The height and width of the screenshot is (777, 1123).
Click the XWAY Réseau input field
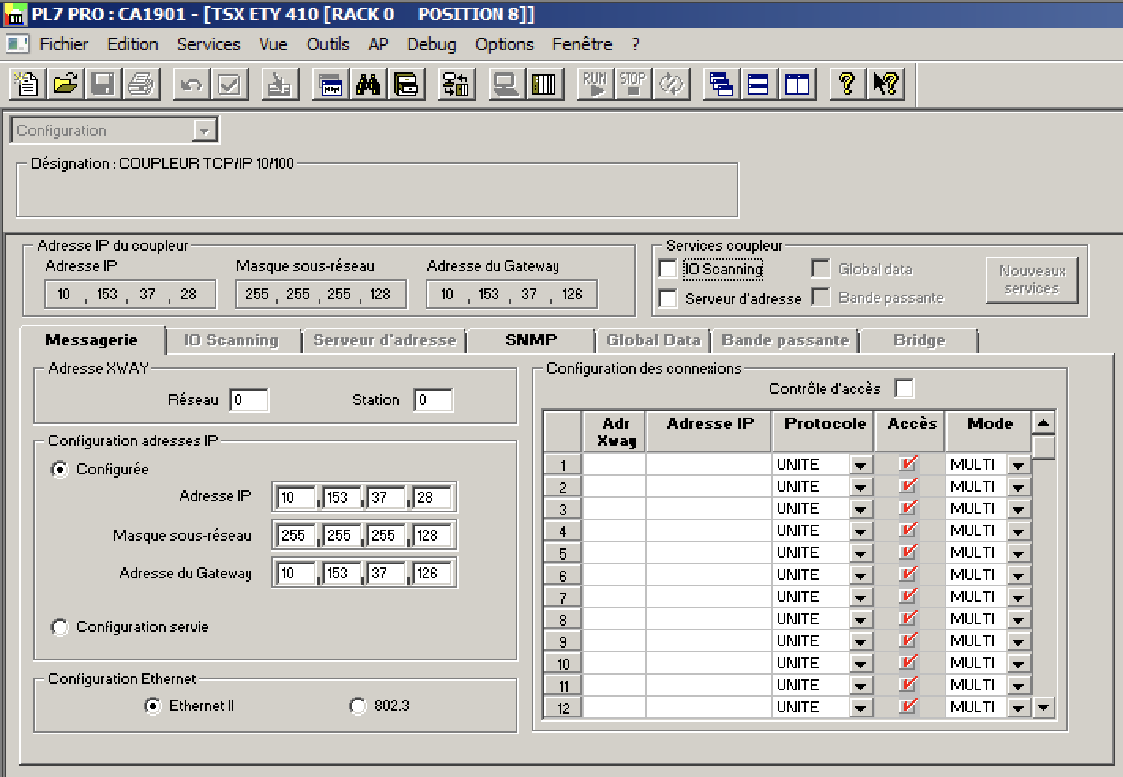coord(248,400)
